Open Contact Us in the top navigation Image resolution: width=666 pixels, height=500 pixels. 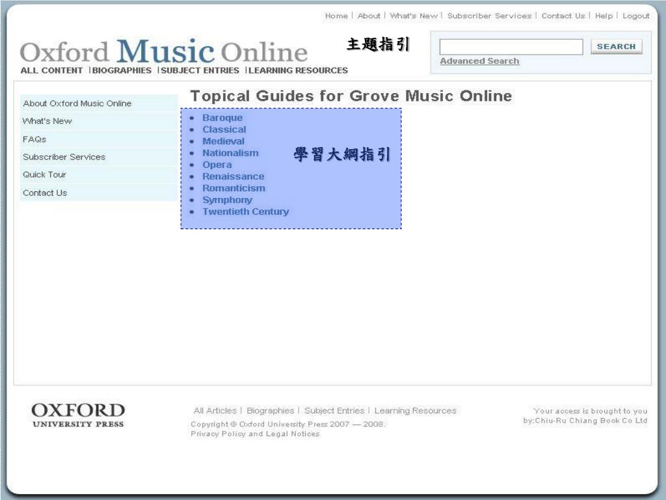[563, 16]
